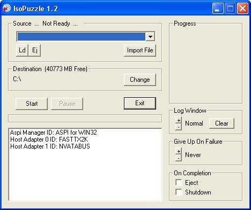
Task: Change the destination folder
Action: (x=140, y=80)
